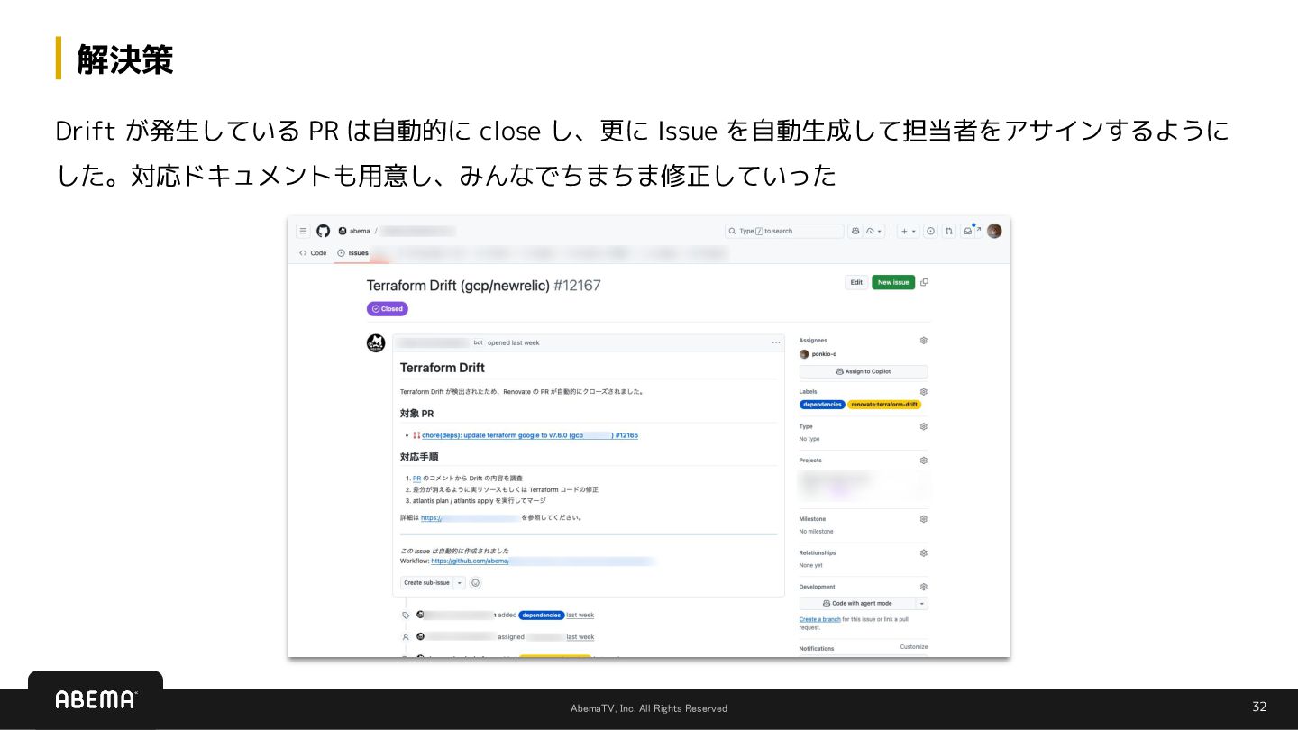Edit Projects with the gear icon

923,461
